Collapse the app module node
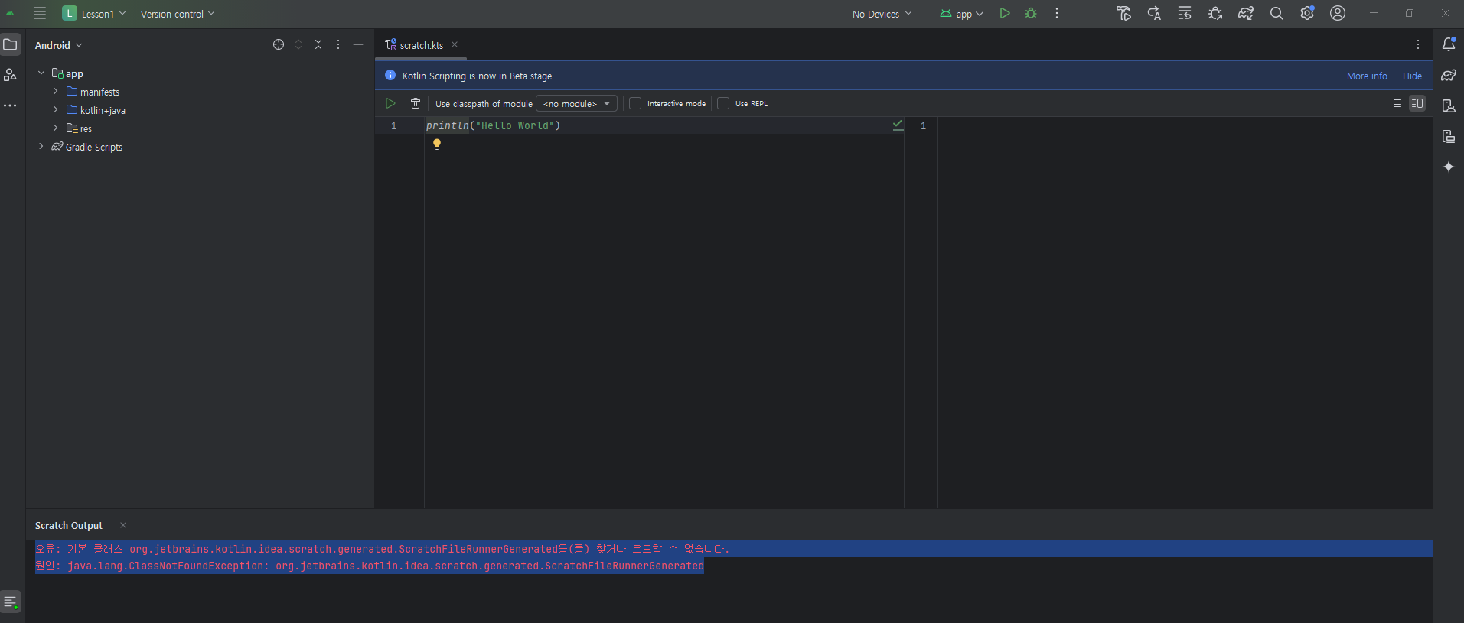This screenshot has height=623, width=1464. tap(41, 73)
